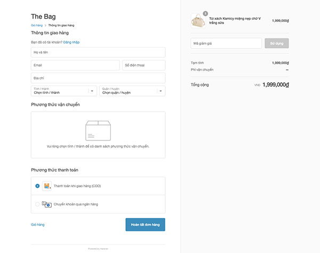Click the Chuyển khoản qua ngân hàng label

tap(76, 204)
